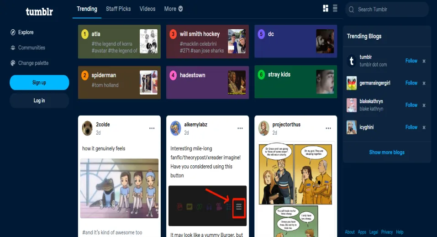
Task: Click the #tom holland tag
Action: tap(105, 85)
